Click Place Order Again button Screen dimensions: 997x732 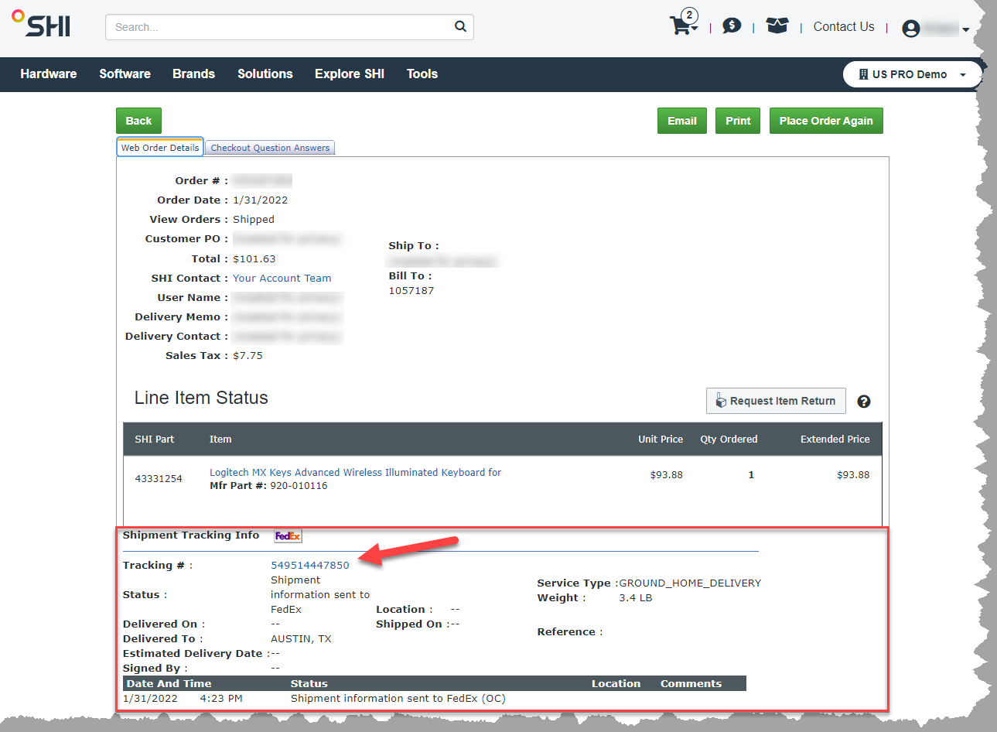[x=826, y=121]
